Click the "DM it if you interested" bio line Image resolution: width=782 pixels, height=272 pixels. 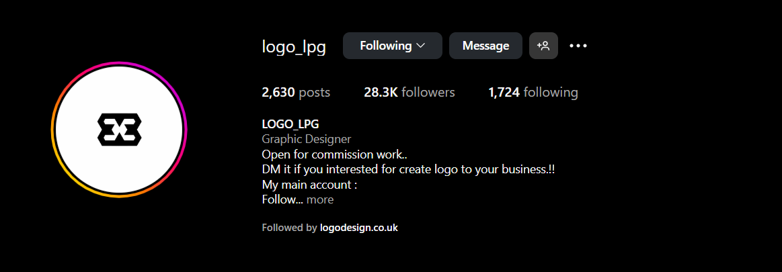coord(407,169)
